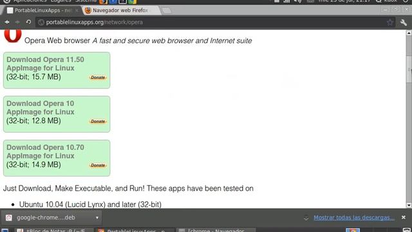
Task: Expand the google-chrome deb download options arrow
Action: coord(97,218)
